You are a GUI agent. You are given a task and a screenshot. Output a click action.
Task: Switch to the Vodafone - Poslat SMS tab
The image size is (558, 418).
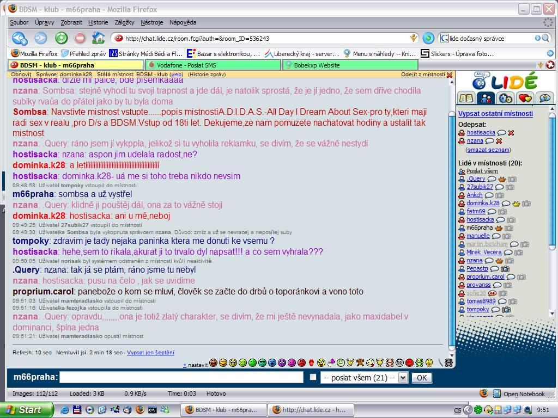click(x=213, y=65)
